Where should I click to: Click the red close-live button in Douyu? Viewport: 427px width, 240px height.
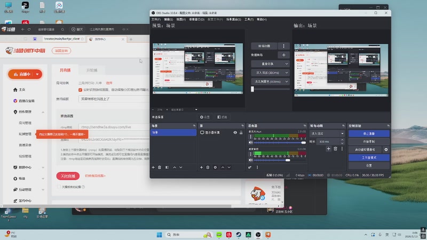(x=68, y=176)
